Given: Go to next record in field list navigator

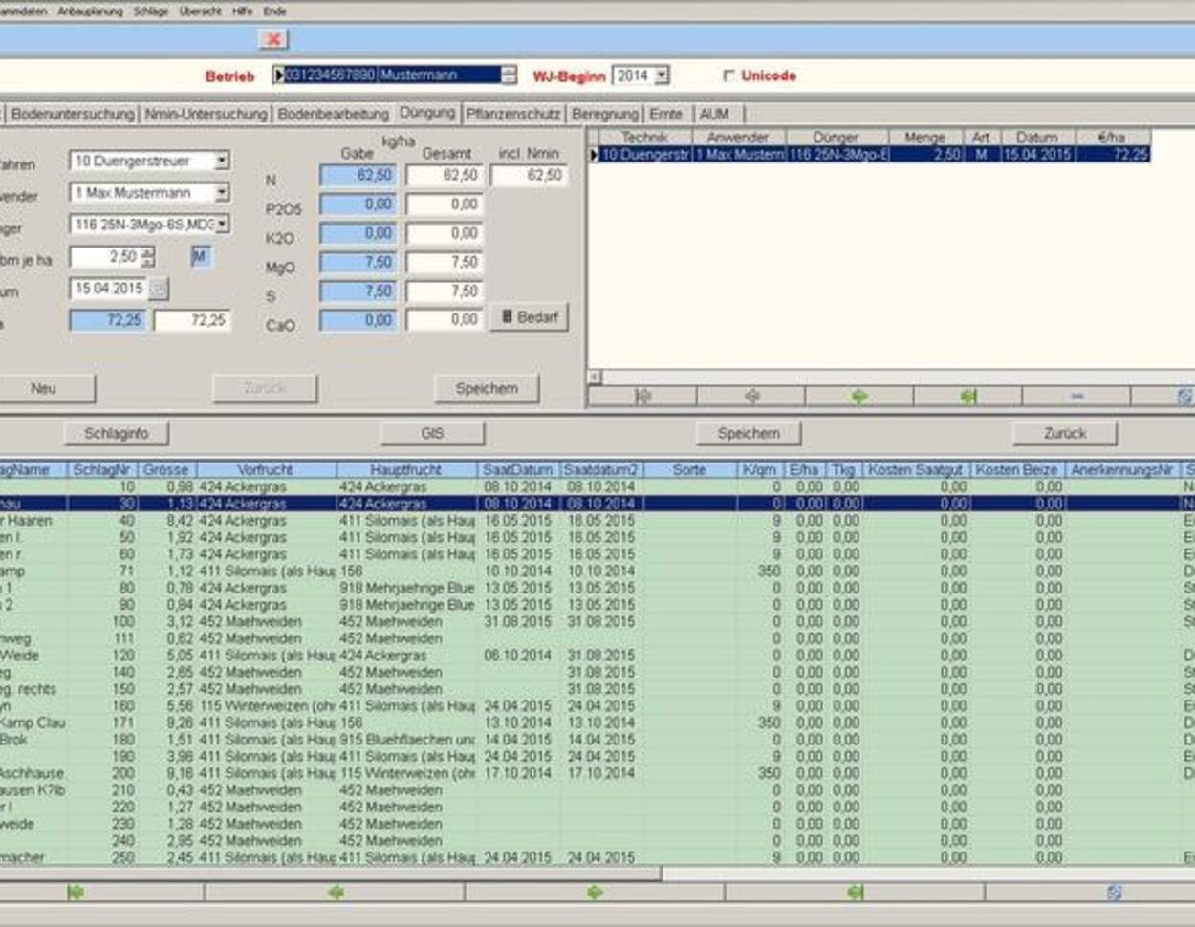Looking at the screenshot, I should point(595,893).
